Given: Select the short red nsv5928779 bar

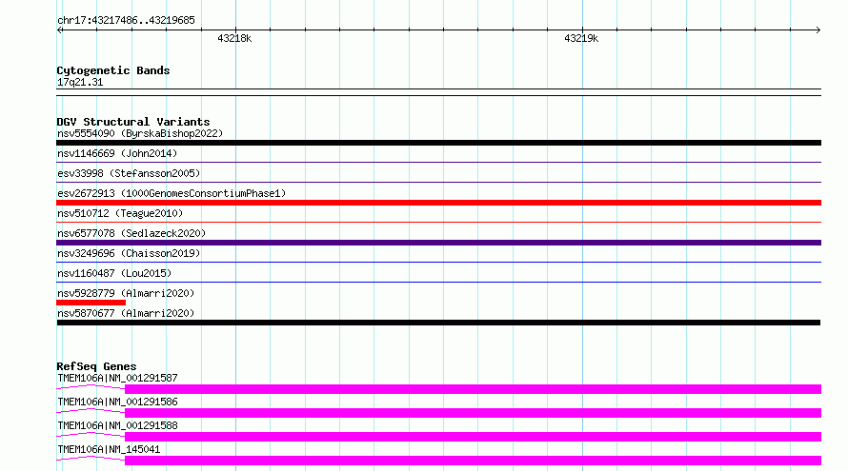Looking at the screenshot, I should point(91,303).
